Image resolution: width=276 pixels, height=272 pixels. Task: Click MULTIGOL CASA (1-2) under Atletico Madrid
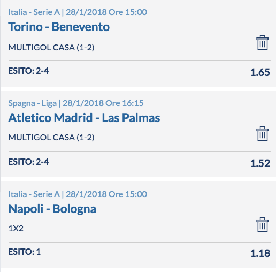coord(51,138)
